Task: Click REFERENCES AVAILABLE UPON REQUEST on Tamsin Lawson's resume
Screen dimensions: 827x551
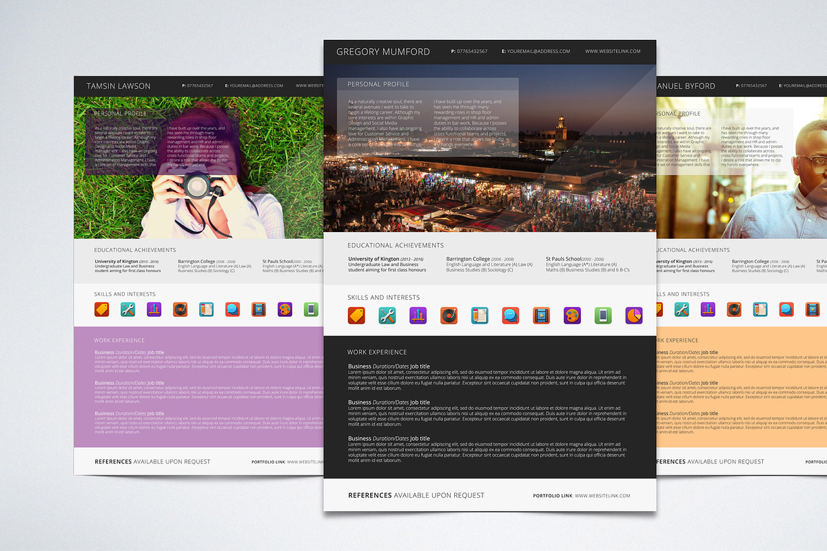Action: [x=152, y=461]
